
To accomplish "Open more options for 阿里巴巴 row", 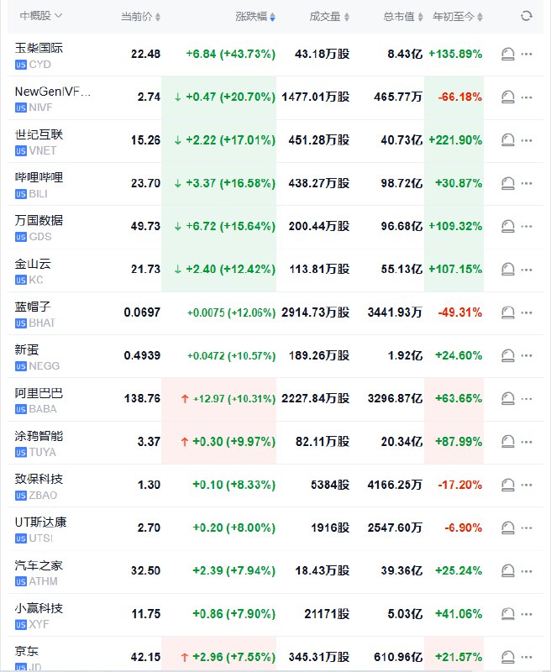I will [x=527, y=398].
